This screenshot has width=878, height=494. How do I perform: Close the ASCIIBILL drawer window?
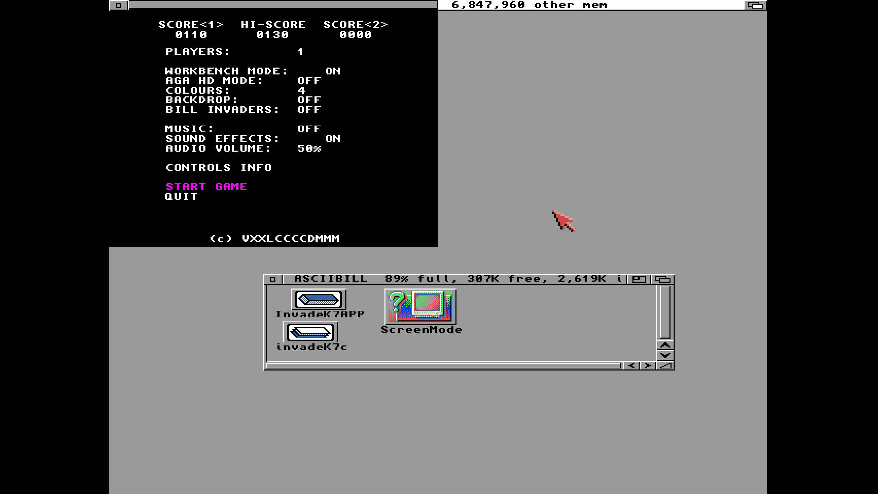[273, 279]
